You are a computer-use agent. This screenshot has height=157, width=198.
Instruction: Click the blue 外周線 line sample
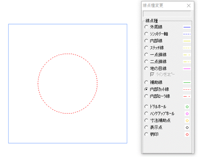tap(187, 27)
